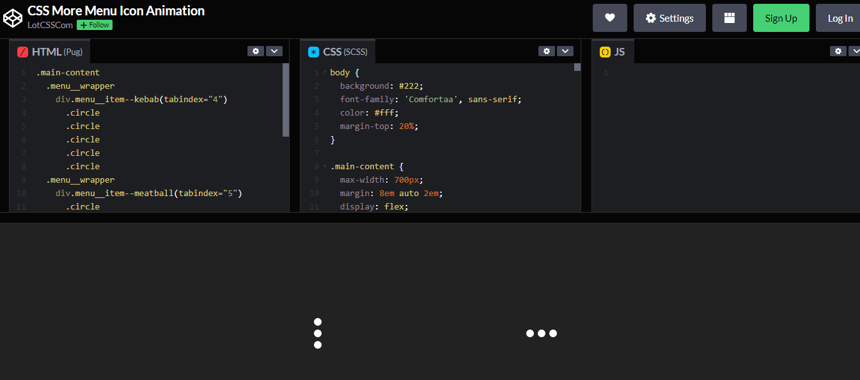Click the Follow button under the title
Screen dimensions: 860x380
pos(94,25)
